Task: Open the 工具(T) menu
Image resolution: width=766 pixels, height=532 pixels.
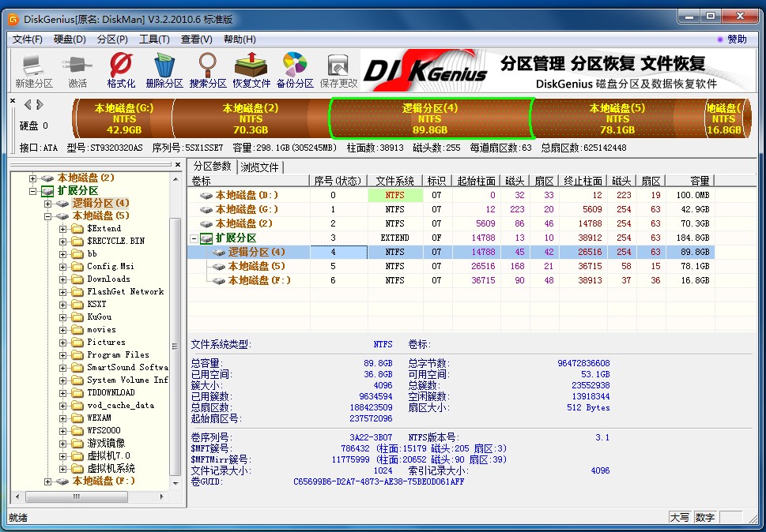Action: (154, 39)
